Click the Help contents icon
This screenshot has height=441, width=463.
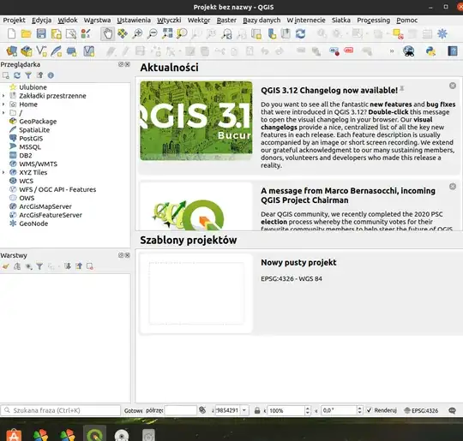click(453, 51)
